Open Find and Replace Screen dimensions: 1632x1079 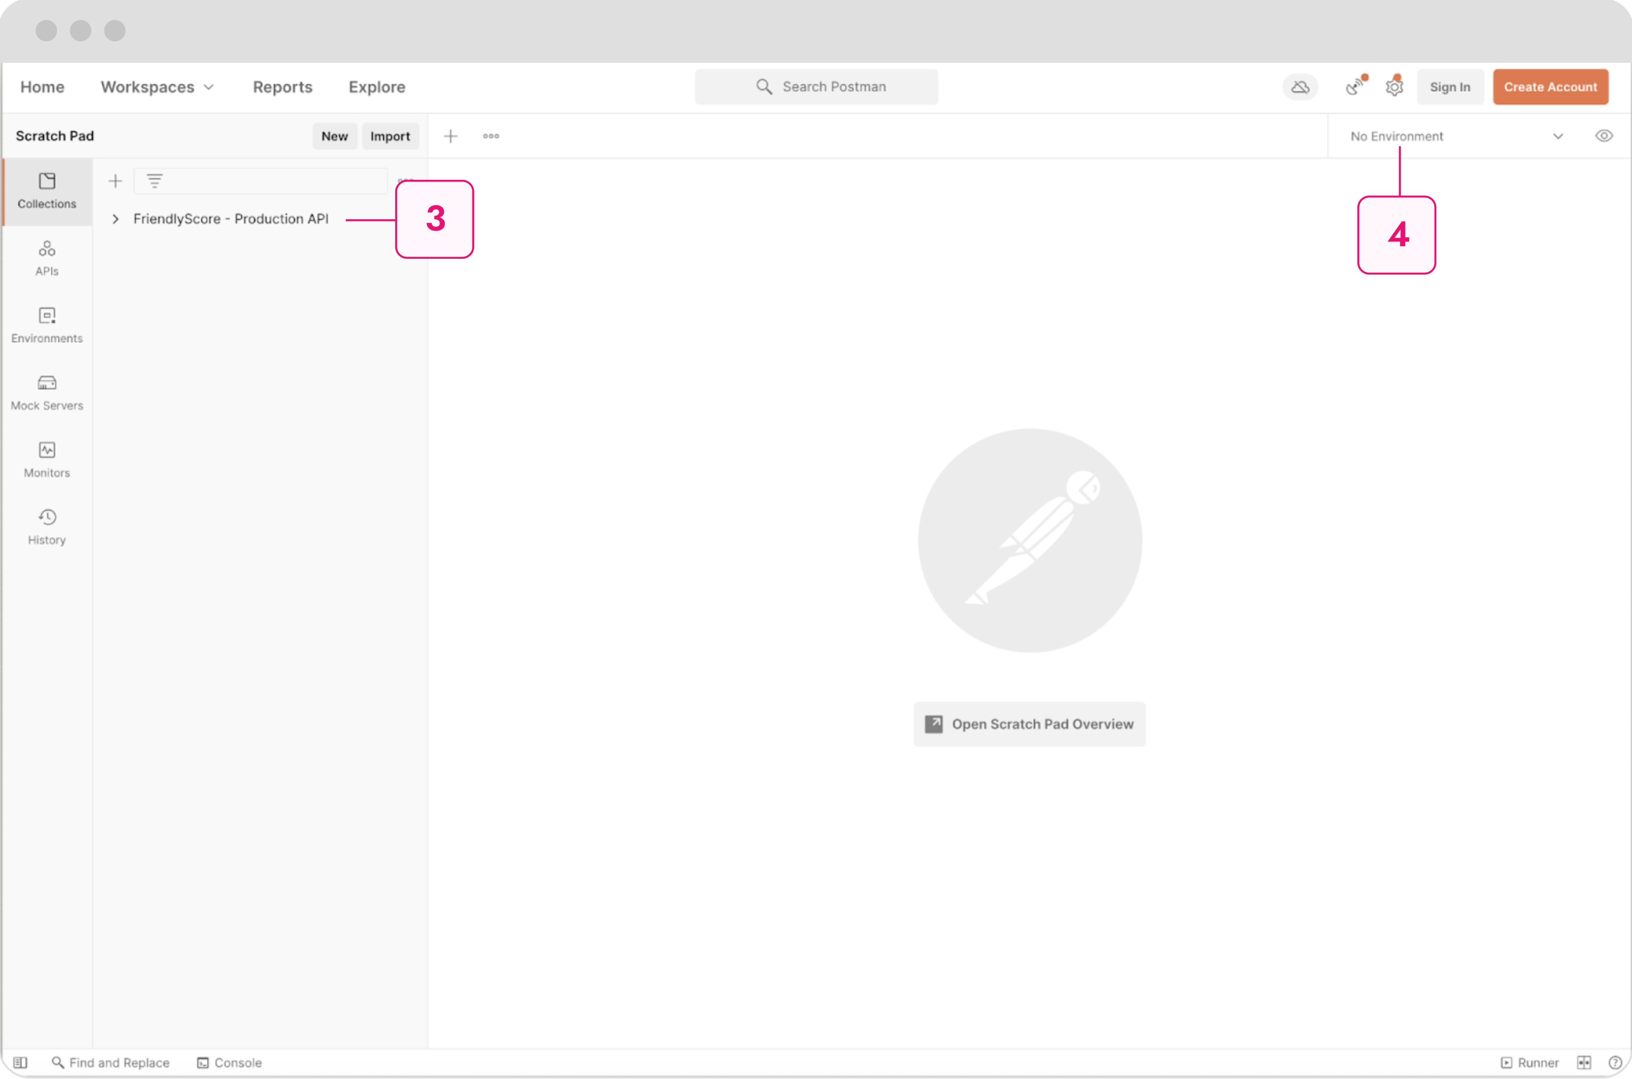[111, 1062]
